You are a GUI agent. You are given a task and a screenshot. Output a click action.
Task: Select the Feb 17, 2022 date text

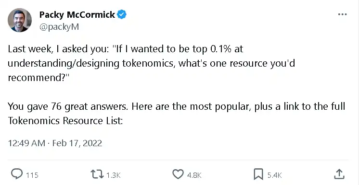click(77, 143)
